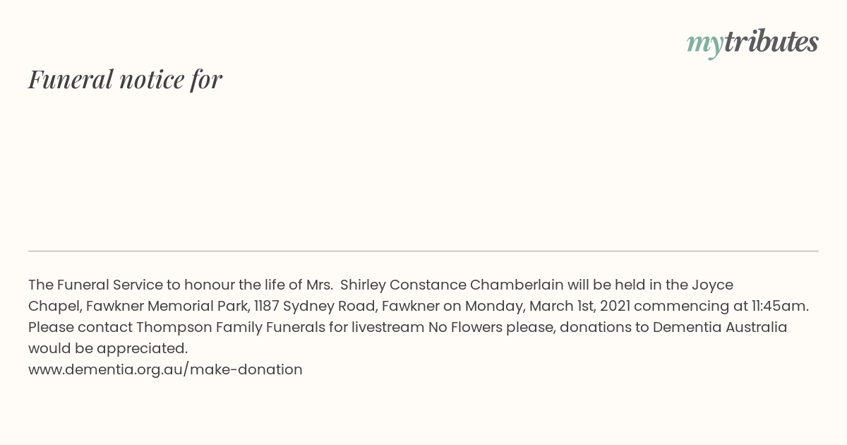Click the mytributes logo
Viewport: 847px width, 445px height.
coord(752,42)
